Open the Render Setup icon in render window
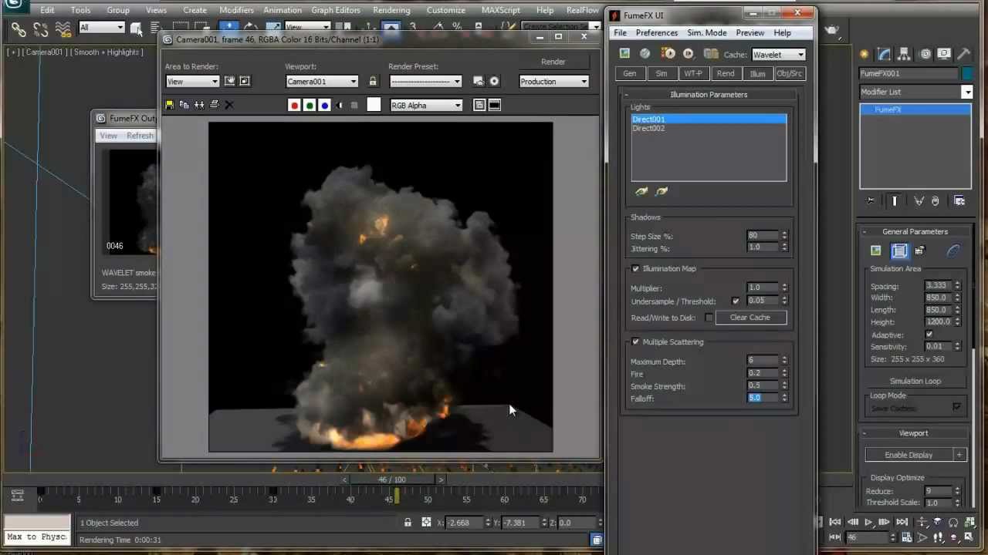988x555 pixels. [479, 81]
